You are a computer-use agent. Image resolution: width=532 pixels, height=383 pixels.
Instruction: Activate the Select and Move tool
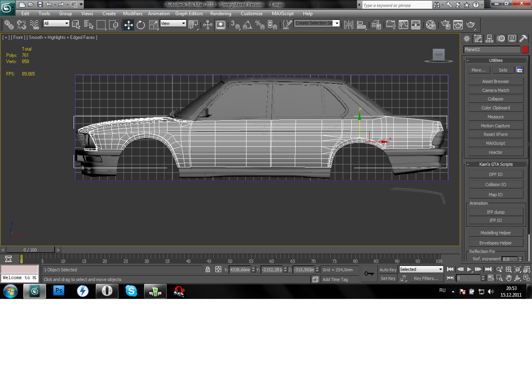pos(129,25)
